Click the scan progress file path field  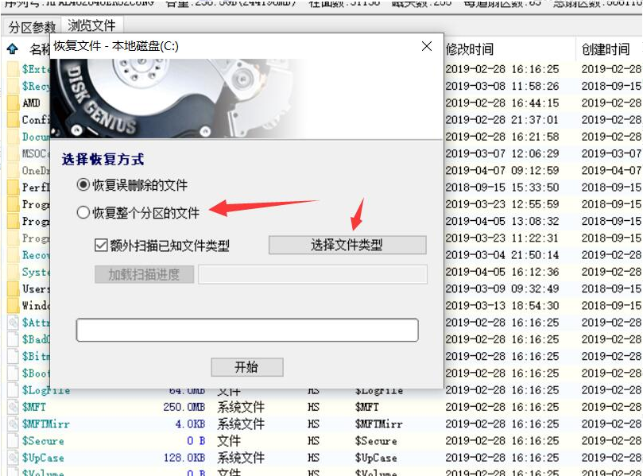point(313,274)
